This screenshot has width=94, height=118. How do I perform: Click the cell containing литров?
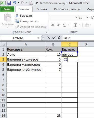pyautogui.click(x=69, y=54)
